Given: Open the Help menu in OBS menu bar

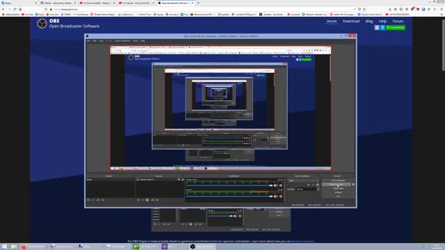Looking at the screenshot, I should [x=143, y=41].
